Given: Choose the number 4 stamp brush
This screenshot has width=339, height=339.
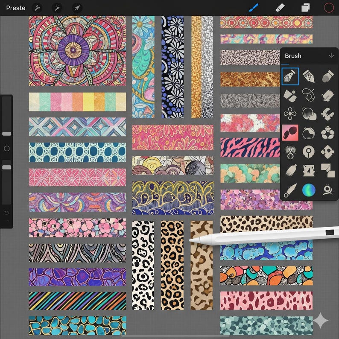Looking at the screenshot, I should (x=309, y=170).
